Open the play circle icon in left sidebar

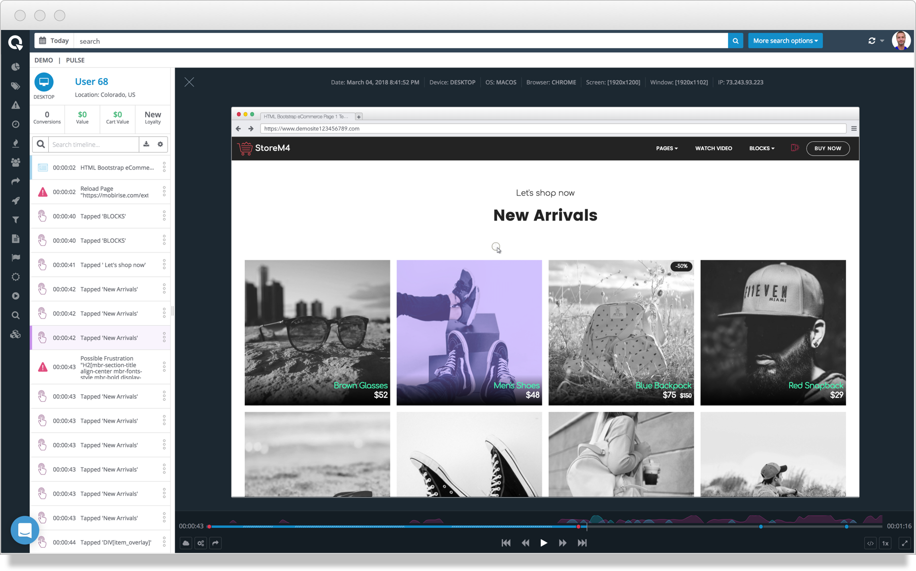click(x=16, y=296)
